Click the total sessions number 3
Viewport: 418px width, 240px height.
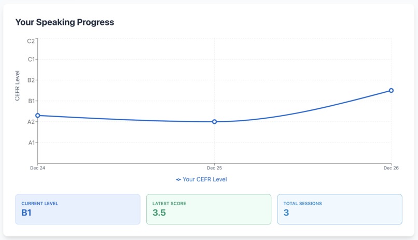[286, 213]
